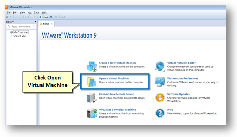Image resolution: width=237 pixels, height=137 pixels.
Task: Open the File menu
Action: (8, 13)
